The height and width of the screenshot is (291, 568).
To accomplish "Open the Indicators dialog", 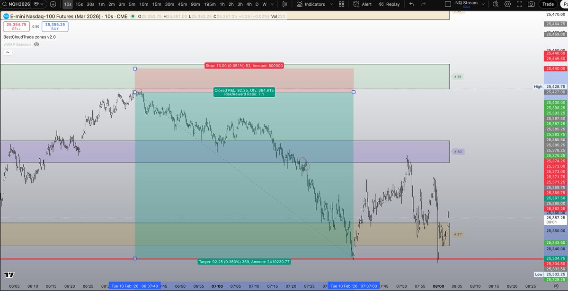I will tap(311, 4).
